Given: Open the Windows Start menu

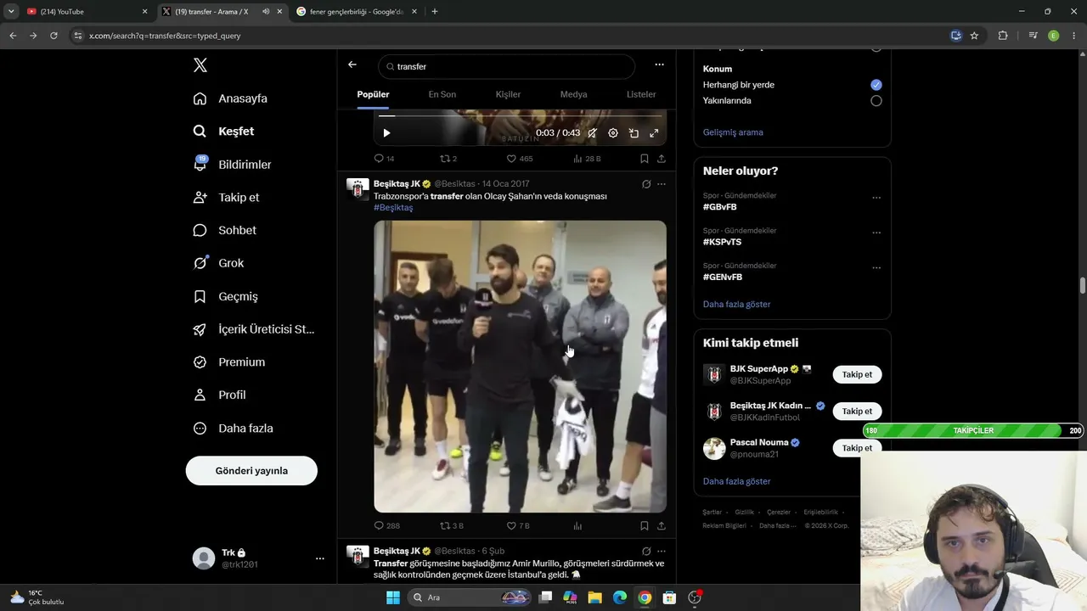Looking at the screenshot, I should click(x=393, y=597).
